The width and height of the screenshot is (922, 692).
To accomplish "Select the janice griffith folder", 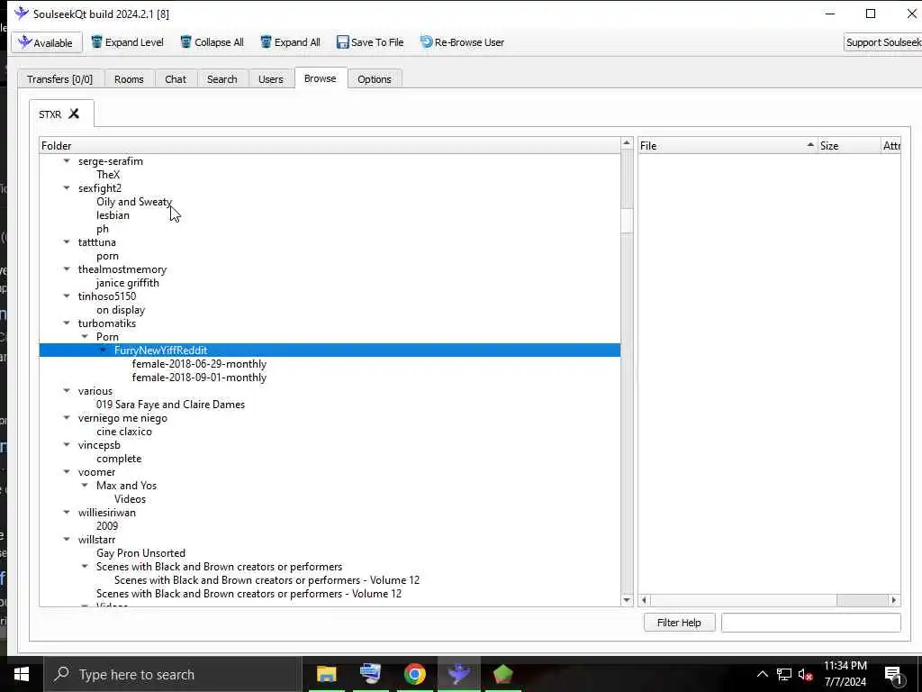I will pyautogui.click(x=128, y=282).
